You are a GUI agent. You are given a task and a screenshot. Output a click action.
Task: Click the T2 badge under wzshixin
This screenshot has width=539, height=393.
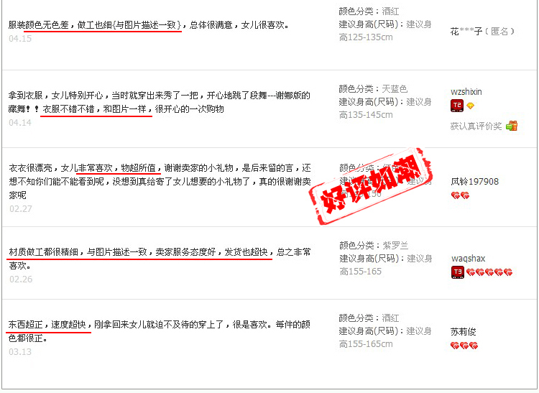(457, 106)
